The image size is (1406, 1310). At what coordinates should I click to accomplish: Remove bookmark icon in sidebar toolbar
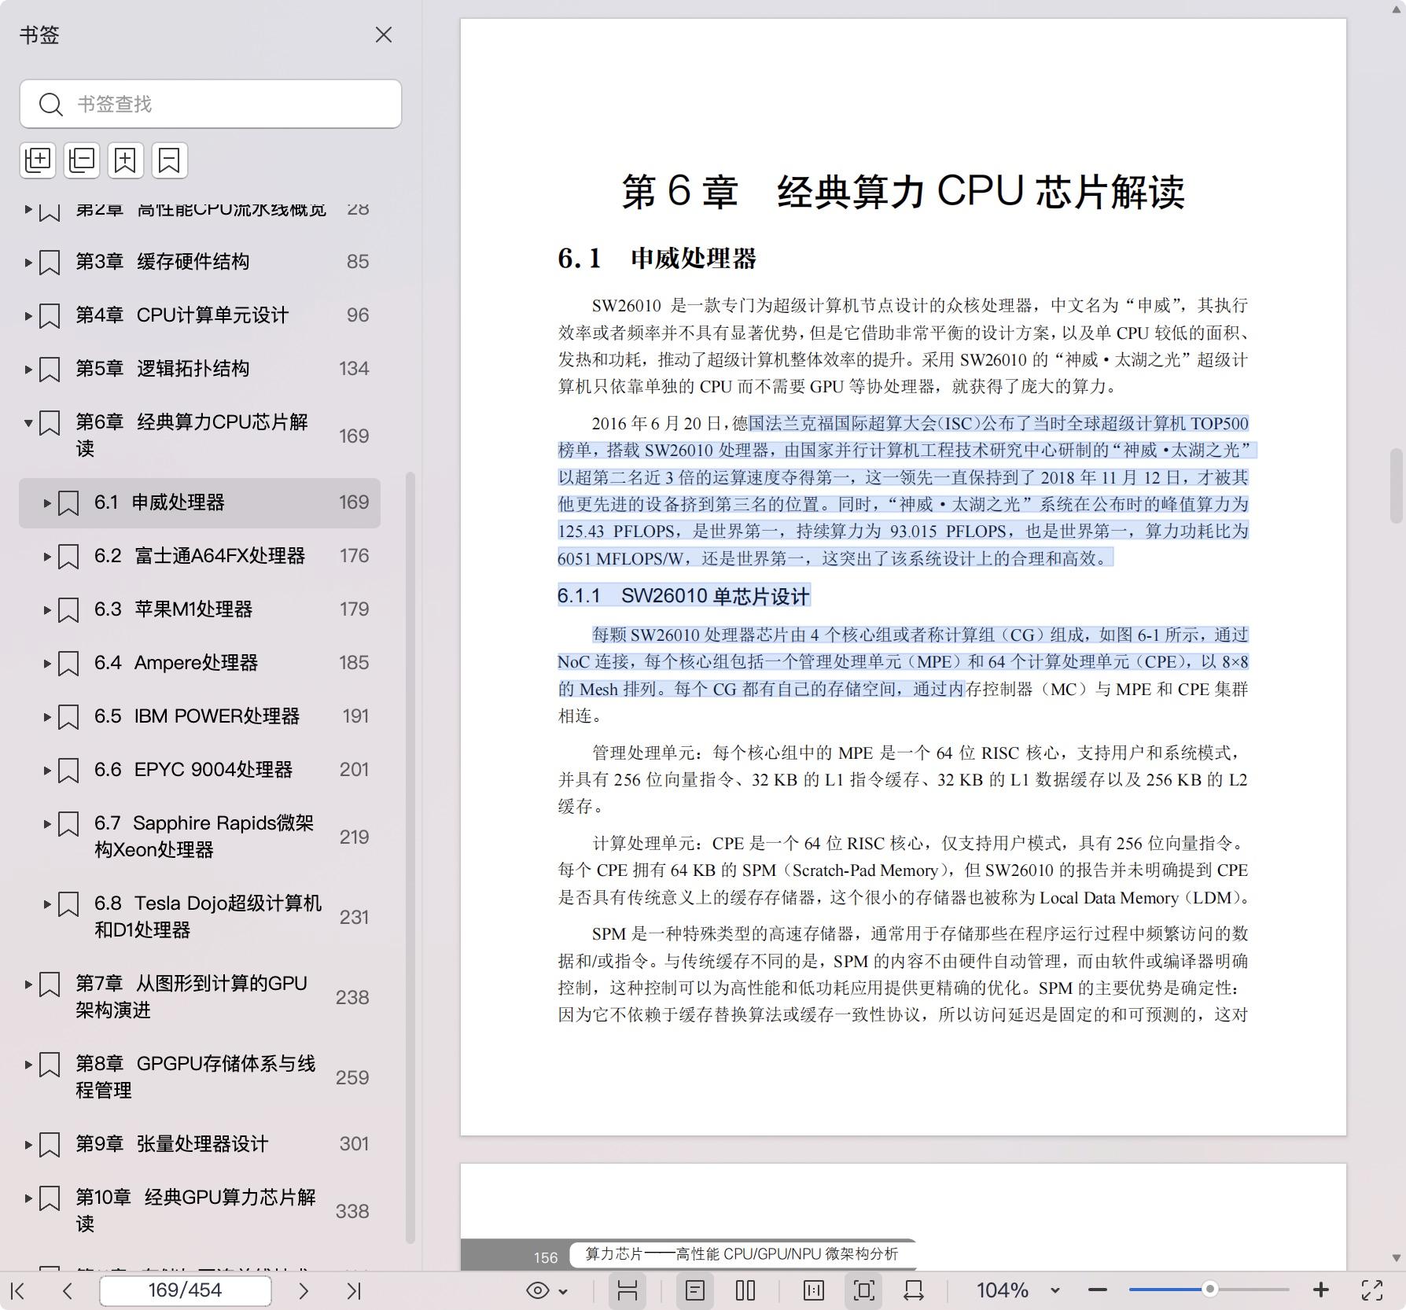(x=170, y=160)
